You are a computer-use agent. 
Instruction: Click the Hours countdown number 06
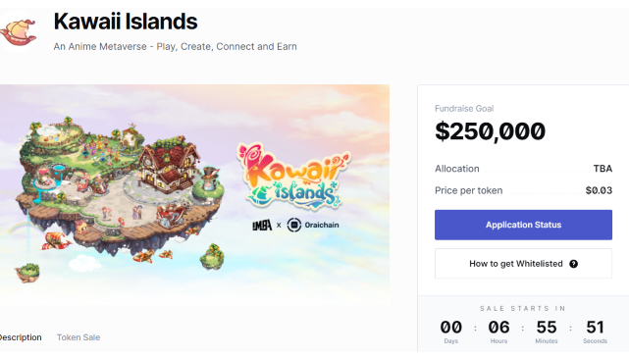pyautogui.click(x=498, y=328)
